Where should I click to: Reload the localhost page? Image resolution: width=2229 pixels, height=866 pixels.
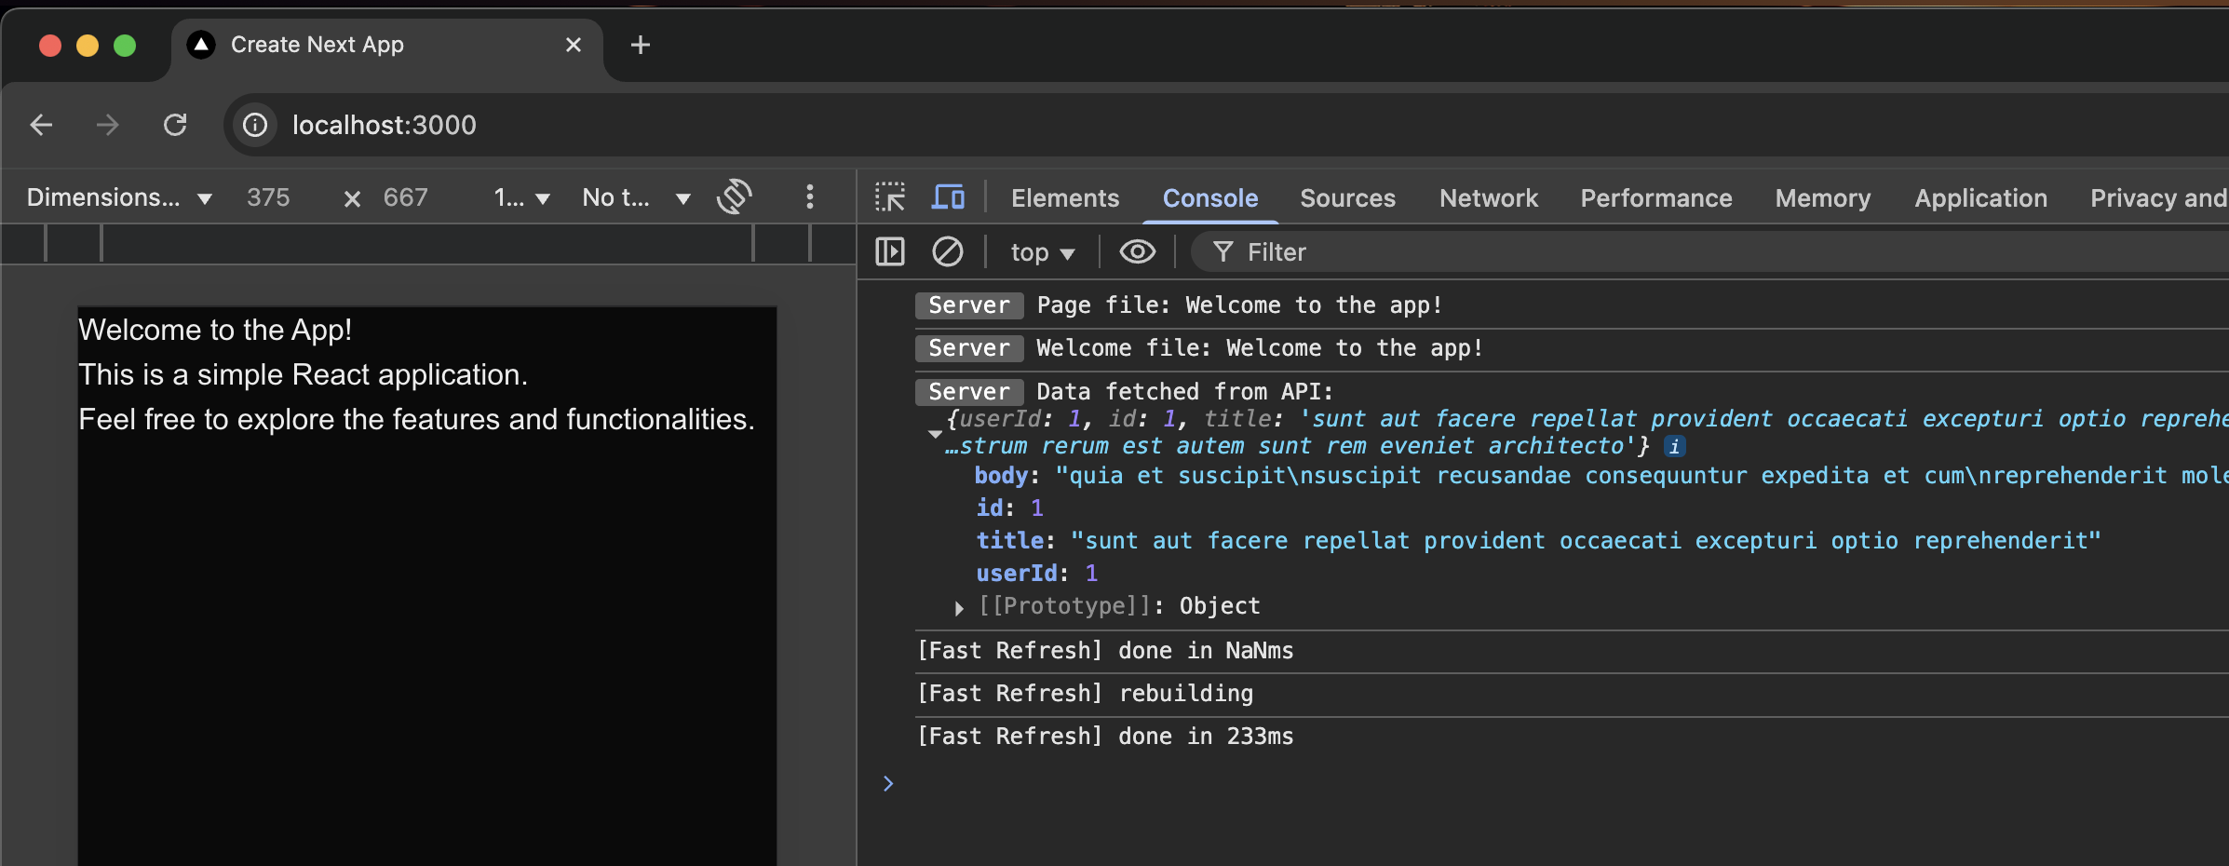point(175,125)
